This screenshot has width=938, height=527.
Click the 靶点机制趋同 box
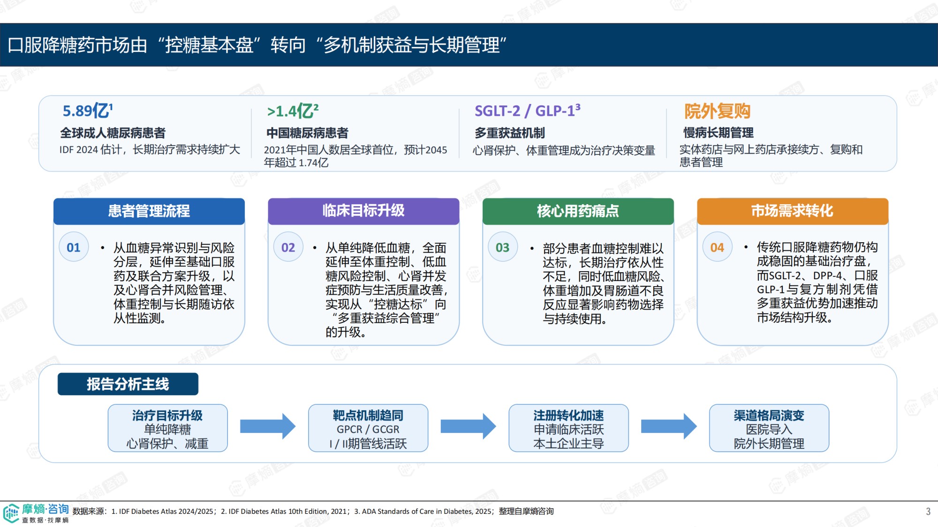pos(368,428)
